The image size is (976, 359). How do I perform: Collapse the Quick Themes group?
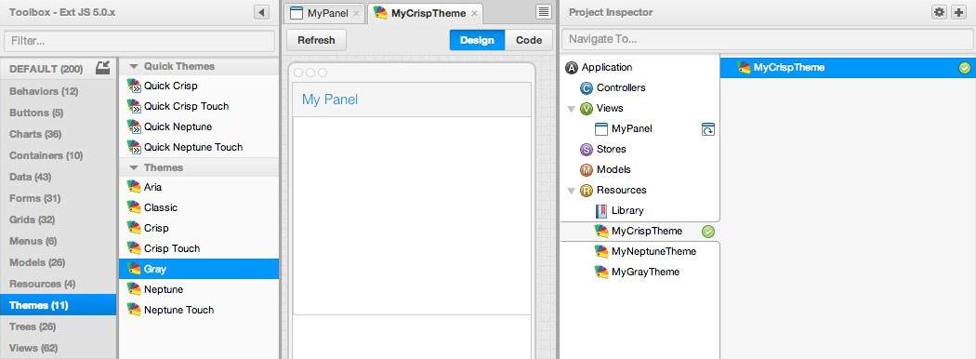(133, 66)
